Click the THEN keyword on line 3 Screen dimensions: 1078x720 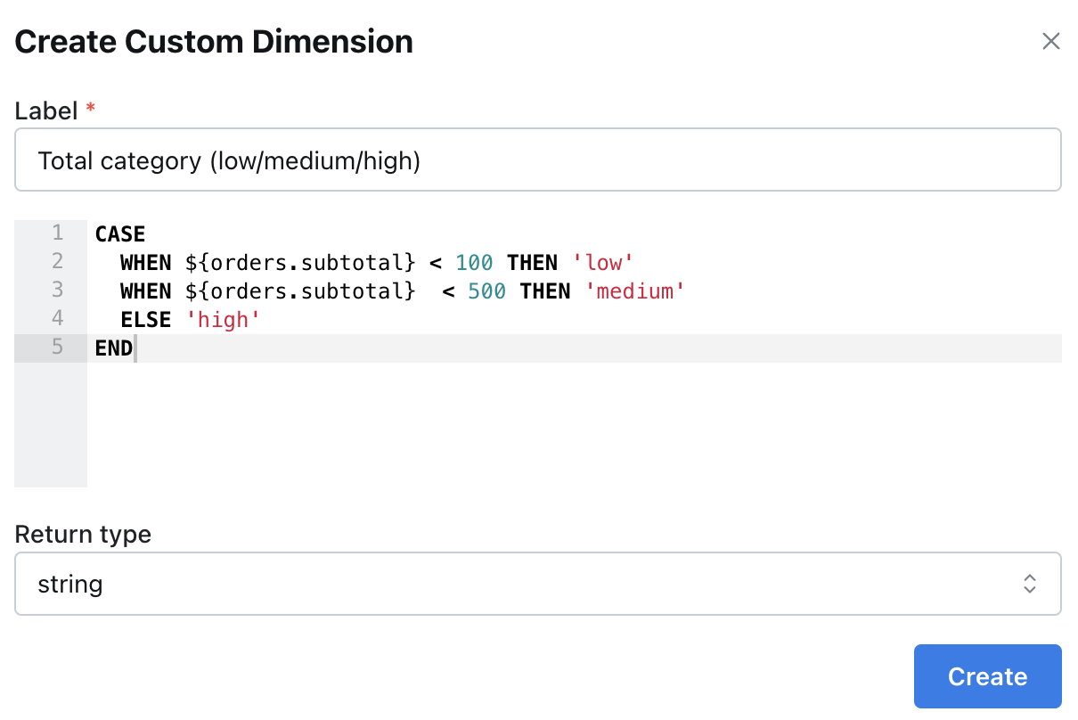[x=545, y=291]
